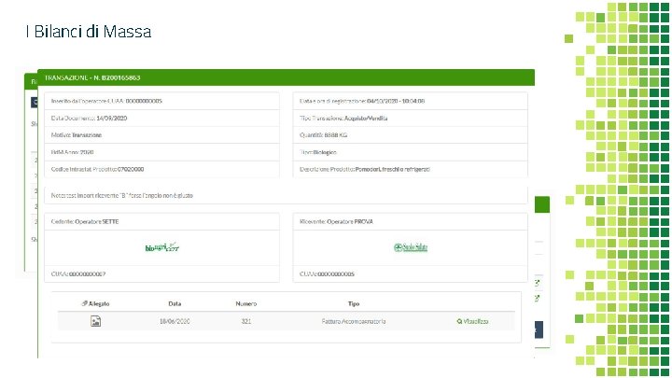The height and width of the screenshot is (378, 672).
Task: Select the Tipo: Biologico row
Action: click(410, 152)
